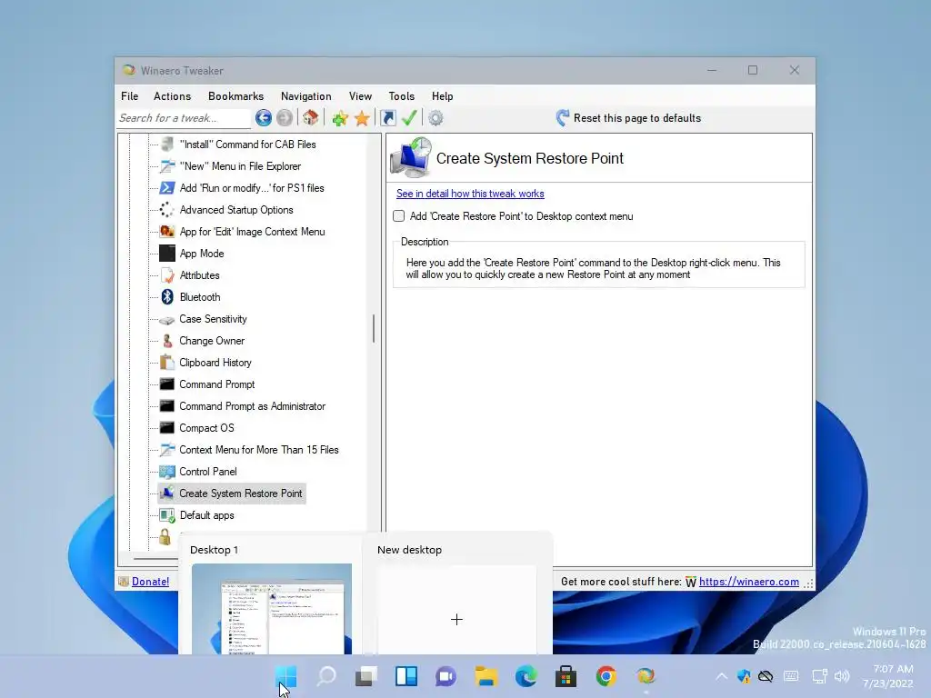
Task: Select "New" Menu in File Explorer item
Action: click(x=240, y=166)
